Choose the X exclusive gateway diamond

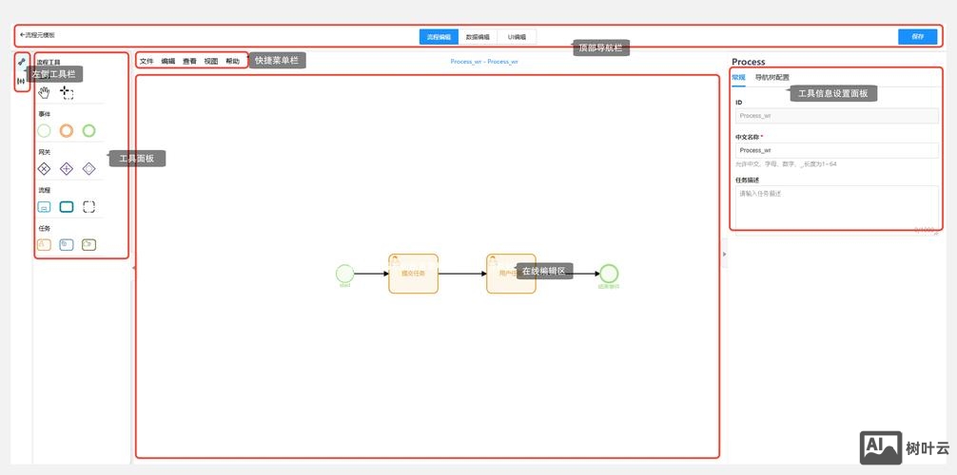pyautogui.click(x=44, y=169)
